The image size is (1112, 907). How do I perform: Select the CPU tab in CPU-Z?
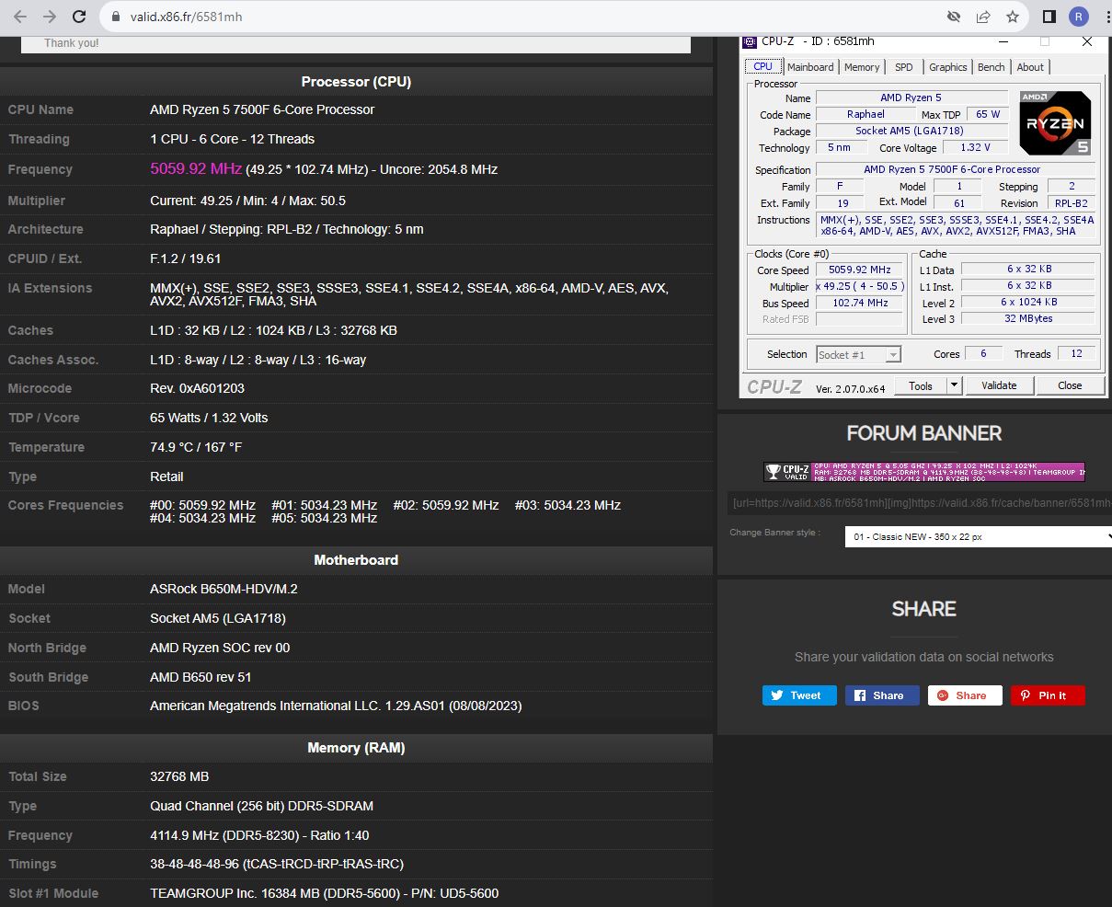tap(763, 66)
